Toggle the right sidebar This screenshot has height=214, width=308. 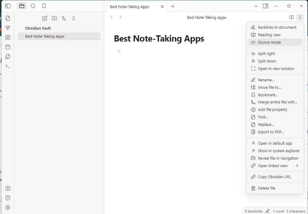(x=265, y=6)
